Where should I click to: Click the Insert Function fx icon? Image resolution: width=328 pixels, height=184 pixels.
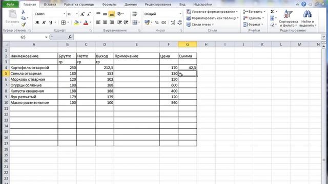70,37
